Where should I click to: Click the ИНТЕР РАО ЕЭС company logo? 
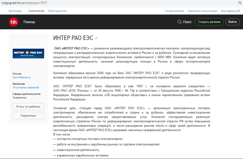click(28, 53)
